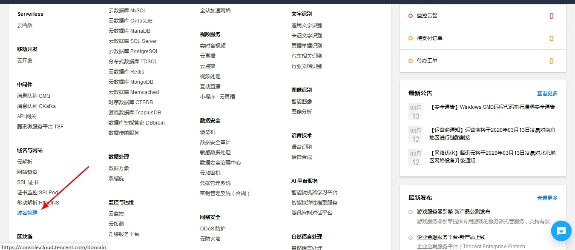
Task: Open 数据传输服务 link
Action: tap(124, 133)
